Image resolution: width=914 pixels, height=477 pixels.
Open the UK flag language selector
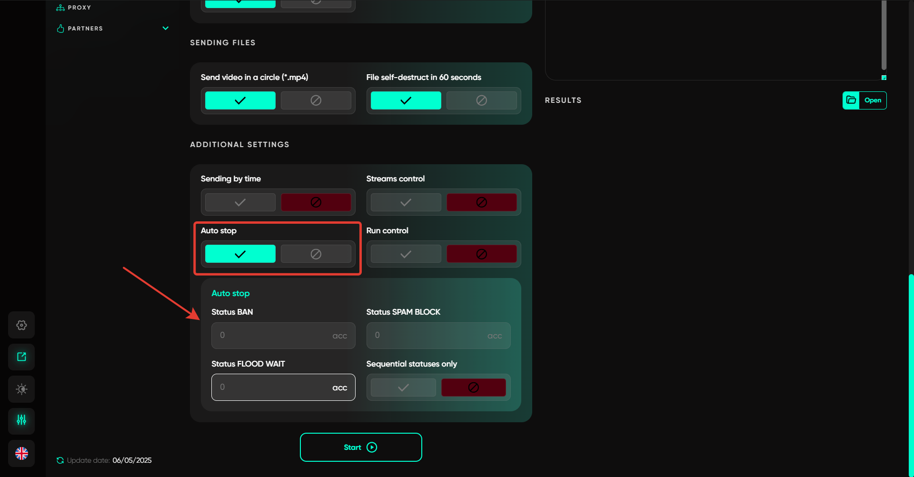pyautogui.click(x=21, y=453)
